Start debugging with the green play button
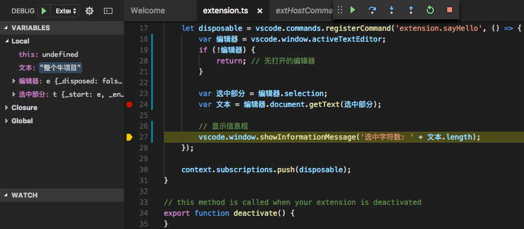Screen dimensions: 524x229 click(x=44, y=11)
